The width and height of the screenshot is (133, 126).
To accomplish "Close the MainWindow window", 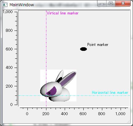I will [x=123, y=4].
